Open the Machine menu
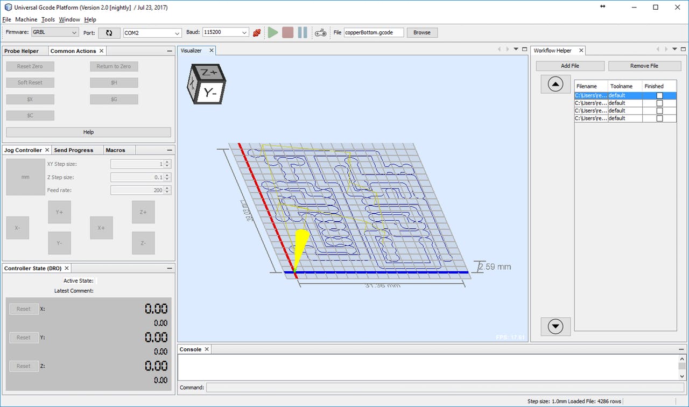The width and height of the screenshot is (689, 407). 26,19
